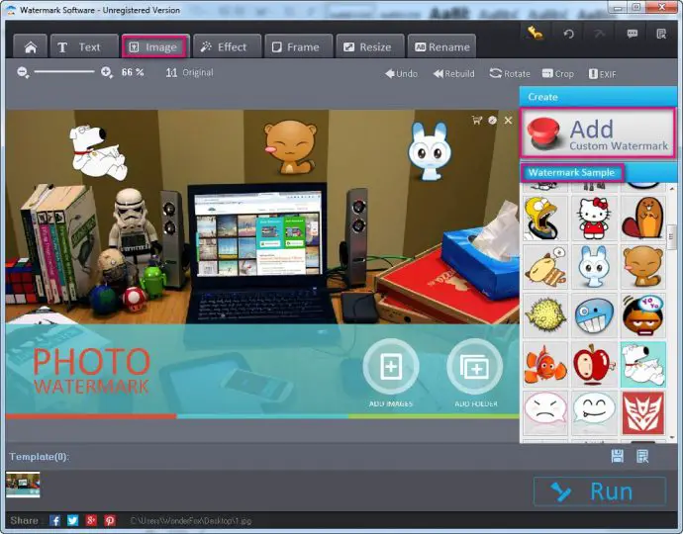Open the Text watermark tab
This screenshot has height=534, width=683.
click(x=79, y=46)
